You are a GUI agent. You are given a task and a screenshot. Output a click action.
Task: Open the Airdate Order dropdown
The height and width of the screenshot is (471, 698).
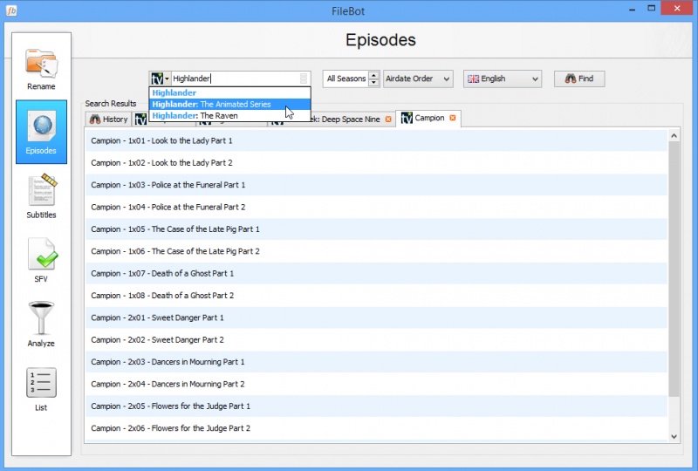coord(418,78)
